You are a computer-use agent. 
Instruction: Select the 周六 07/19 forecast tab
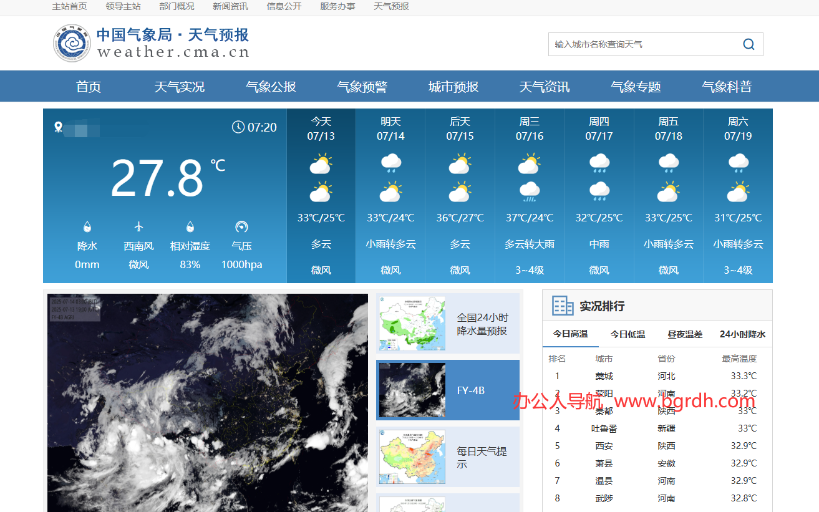pyautogui.click(x=737, y=128)
